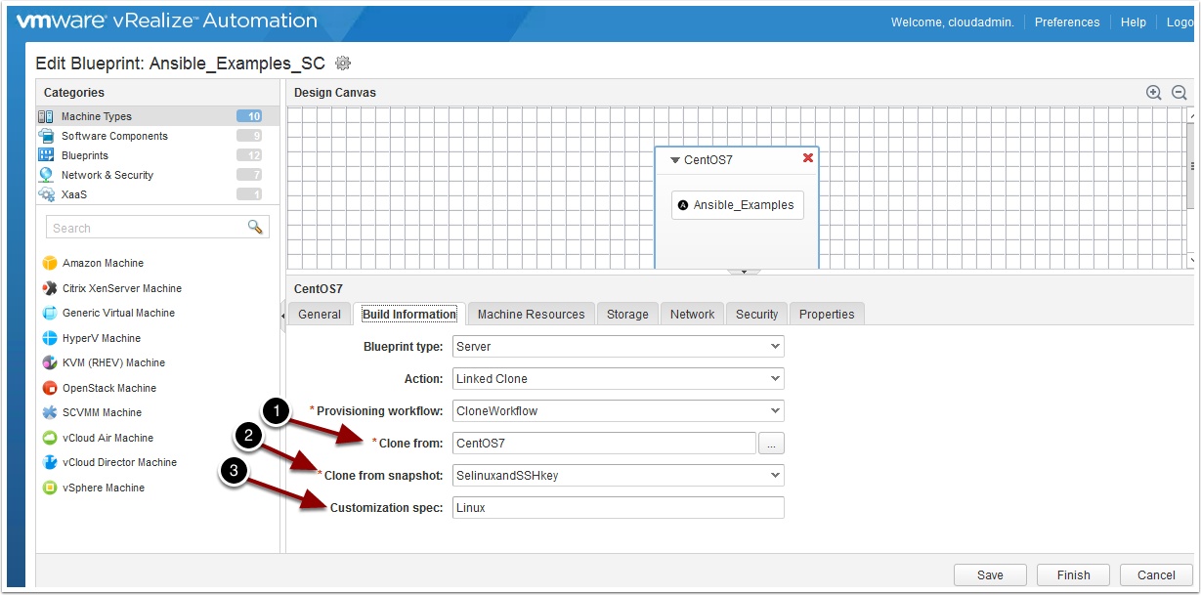
Task: Click the Cancel button
Action: pos(1156,574)
